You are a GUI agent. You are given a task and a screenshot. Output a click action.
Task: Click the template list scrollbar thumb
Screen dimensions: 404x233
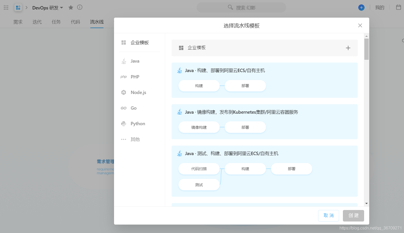(x=366, y=49)
